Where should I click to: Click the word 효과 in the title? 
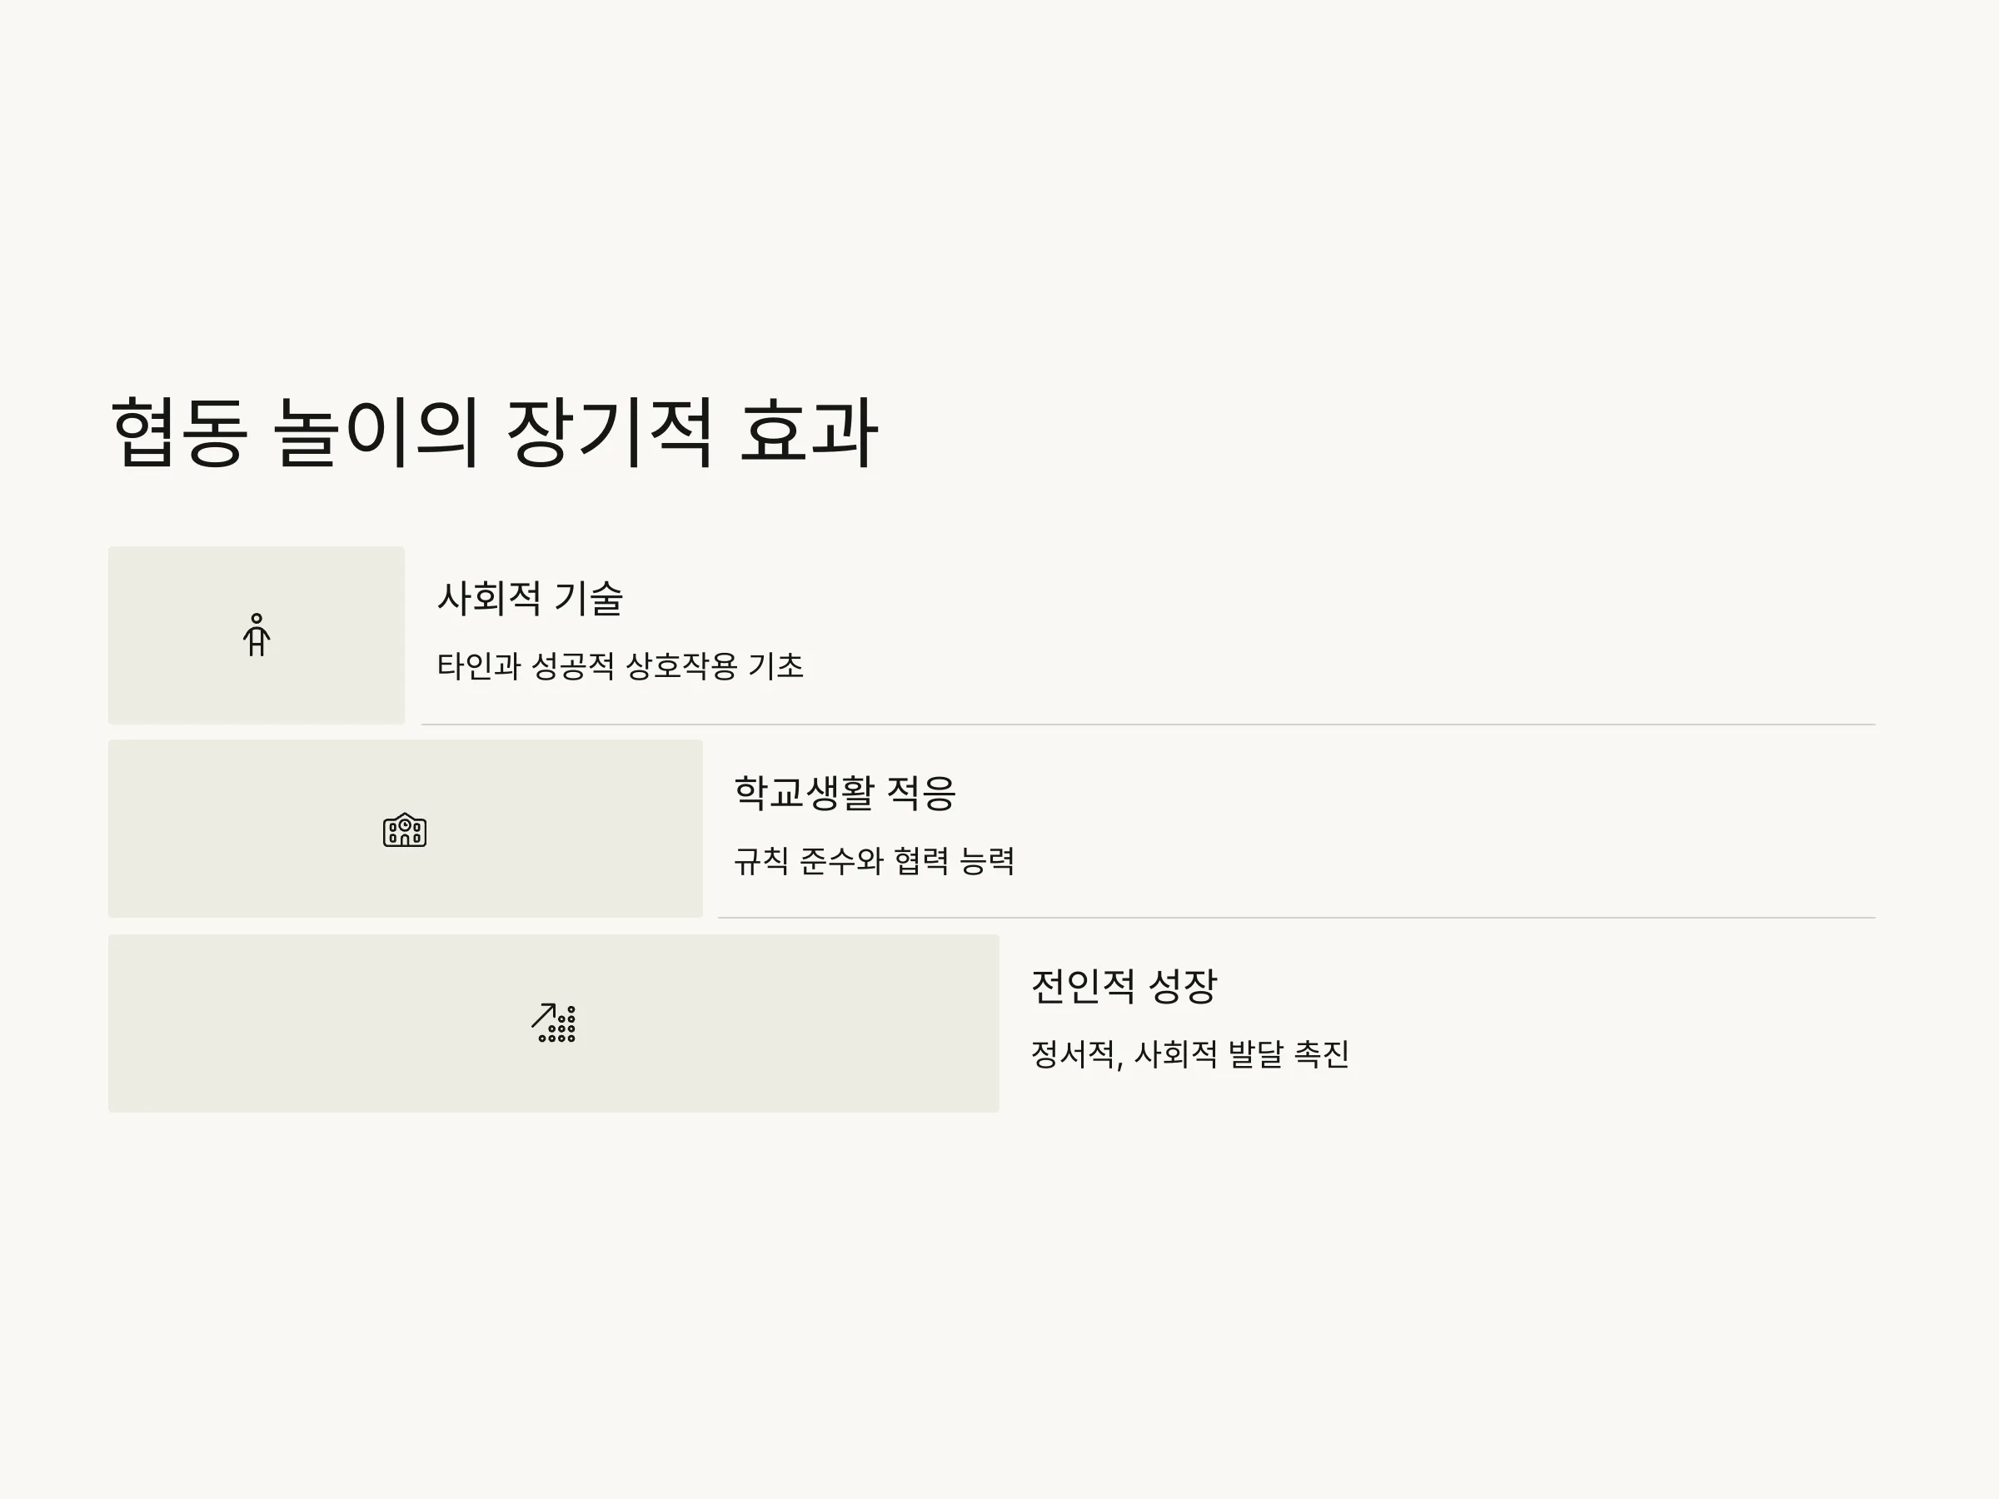[x=809, y=432]
